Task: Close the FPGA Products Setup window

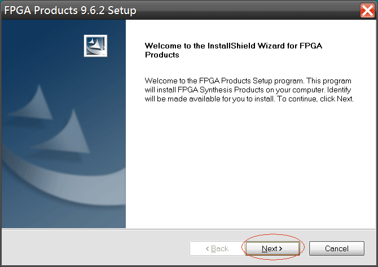Action: [x=368, y=10]
